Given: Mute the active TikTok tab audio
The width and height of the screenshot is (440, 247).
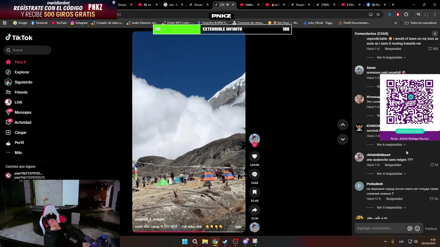Looking at the screenshot, I should click(x=227, y=5).
